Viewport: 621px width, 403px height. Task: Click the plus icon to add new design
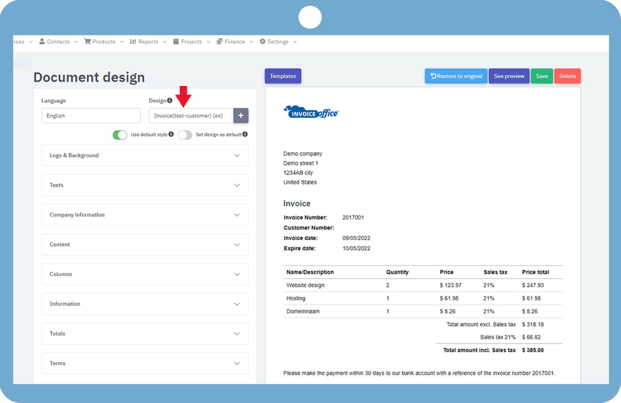click(241, 115)
